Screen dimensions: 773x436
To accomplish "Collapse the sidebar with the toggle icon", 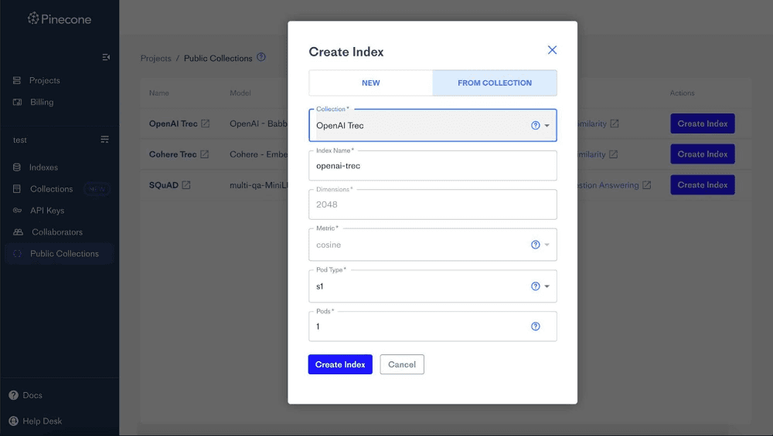I will coord(106,58).
